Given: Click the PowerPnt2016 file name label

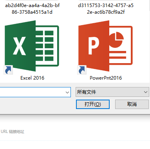Looking at the screenshot, I should pos(106,78).
